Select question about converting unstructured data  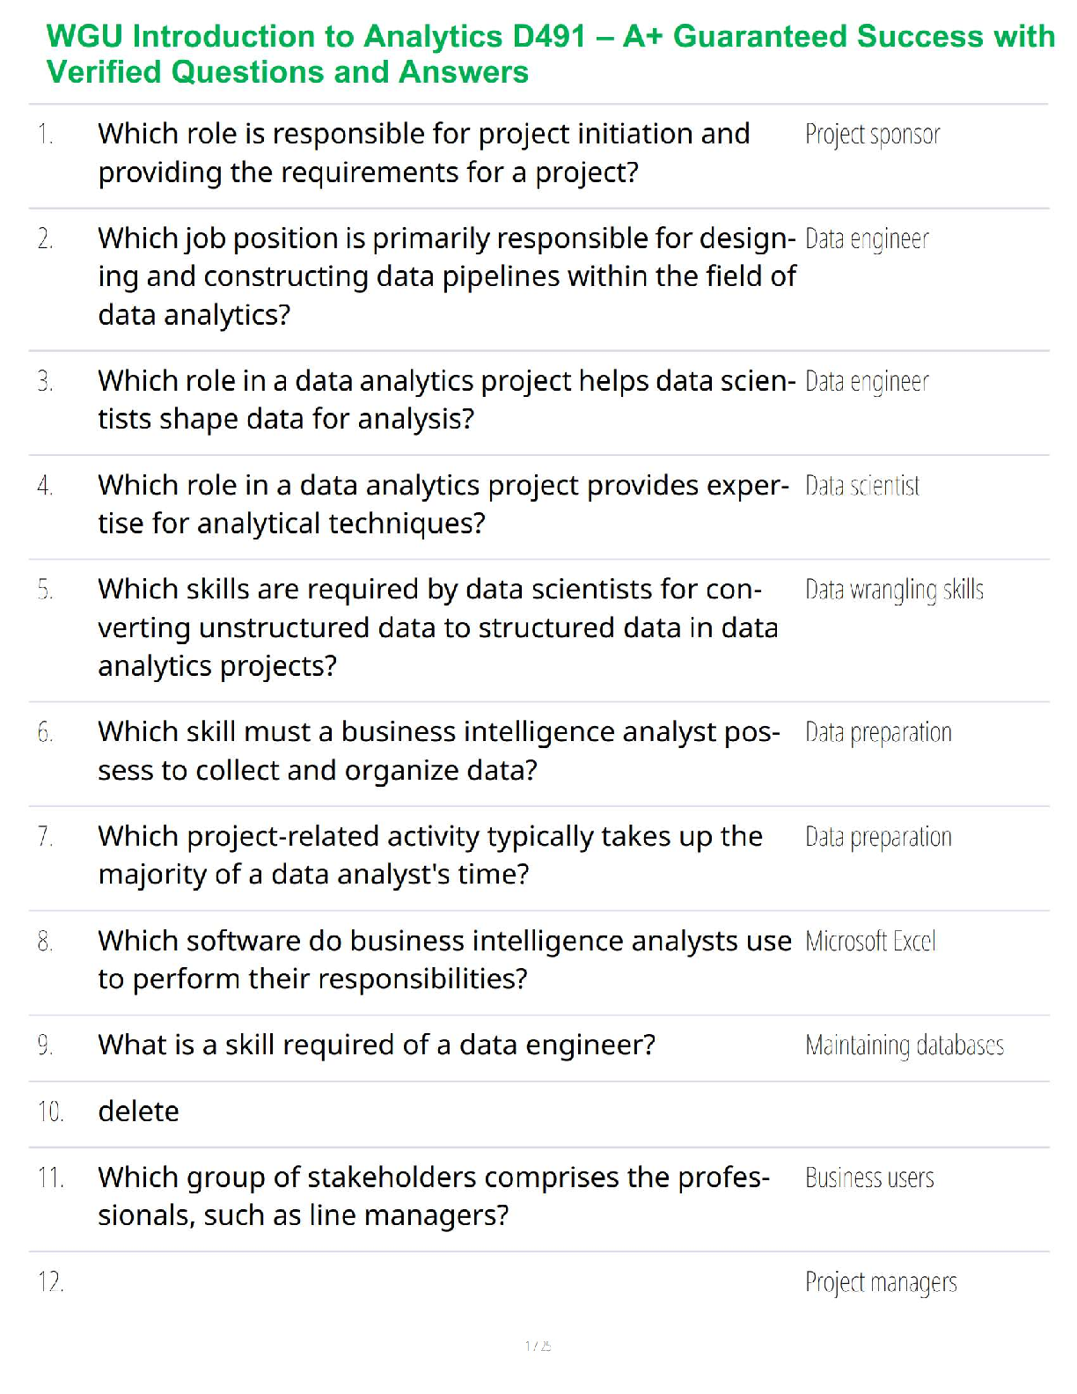pos(437,627)
